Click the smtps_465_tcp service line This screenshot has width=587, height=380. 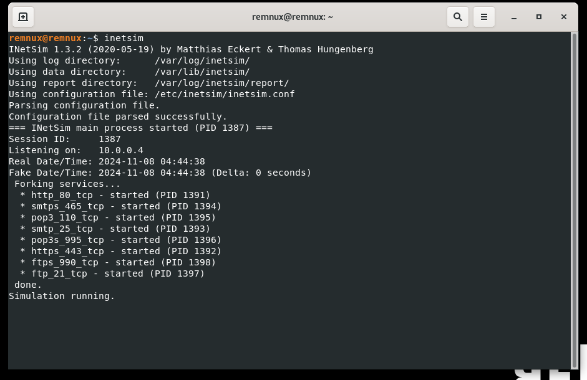120,206
